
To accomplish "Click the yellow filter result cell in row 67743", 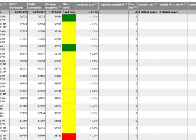I will (69, 26).
